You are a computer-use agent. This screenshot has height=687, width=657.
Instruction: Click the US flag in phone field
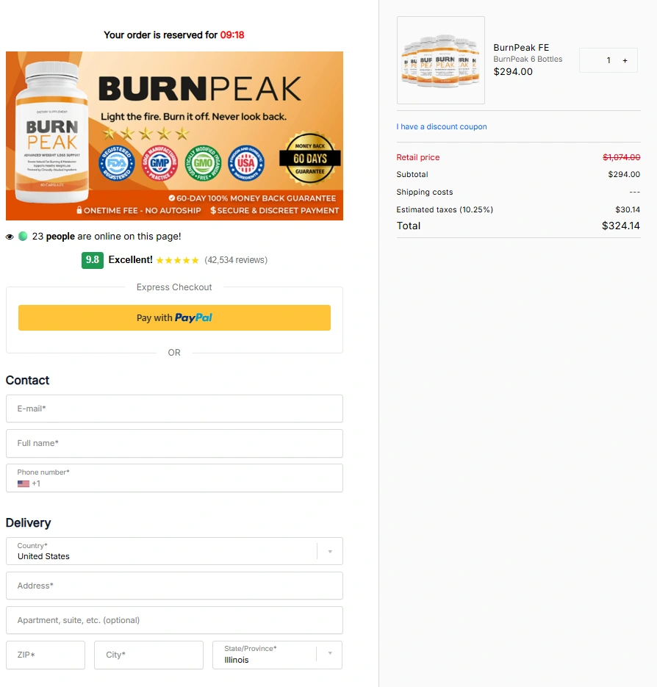pos(23,483)
